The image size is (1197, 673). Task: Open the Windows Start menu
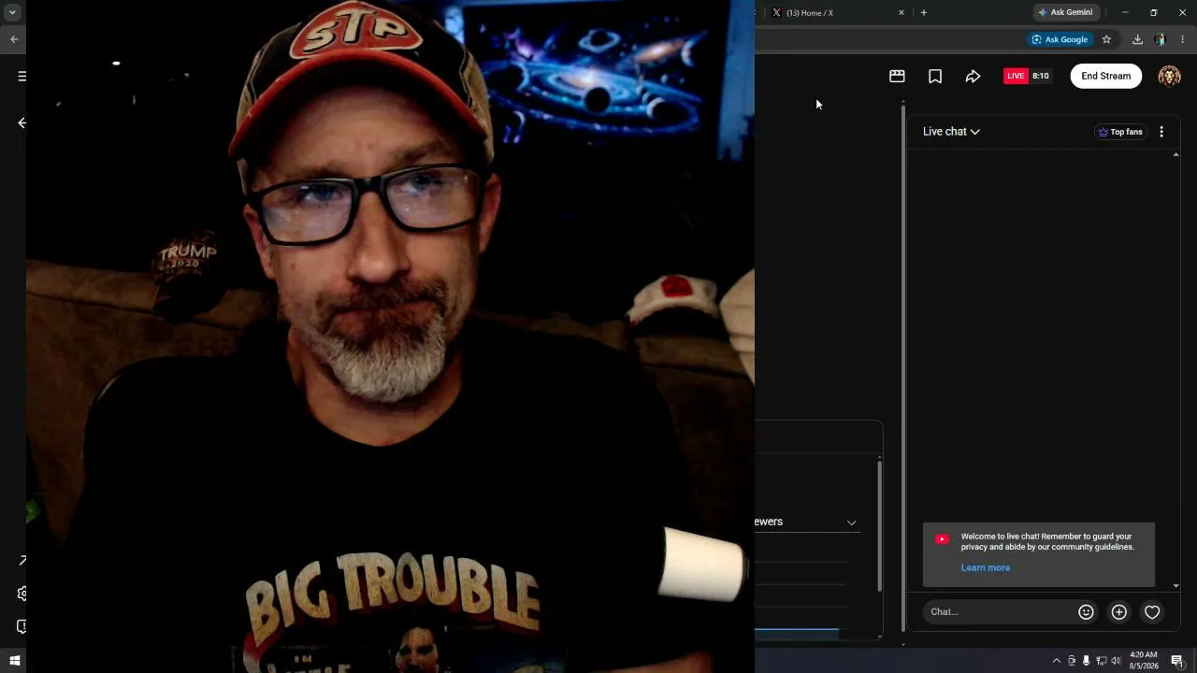point(14,661)
